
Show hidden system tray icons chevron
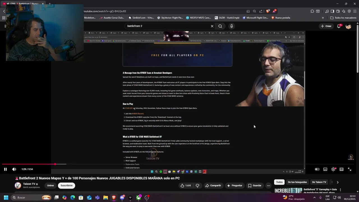314,198
